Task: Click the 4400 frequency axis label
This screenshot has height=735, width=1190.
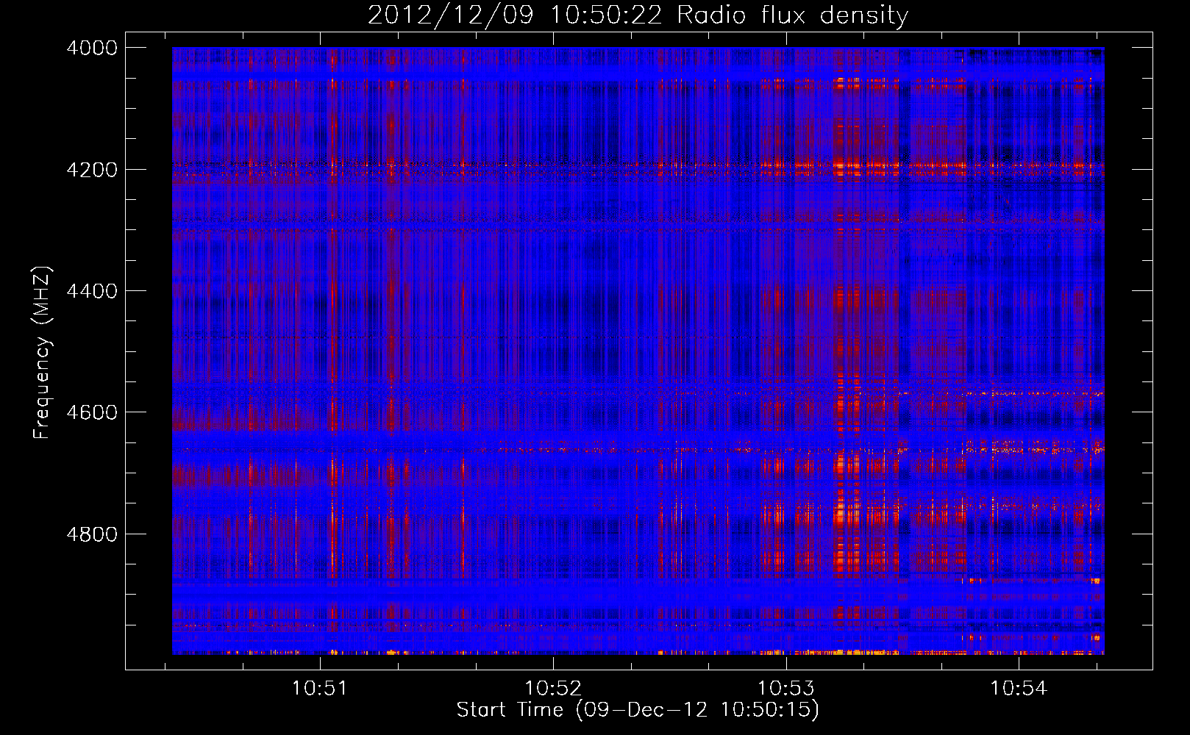Action: point(92,291)
